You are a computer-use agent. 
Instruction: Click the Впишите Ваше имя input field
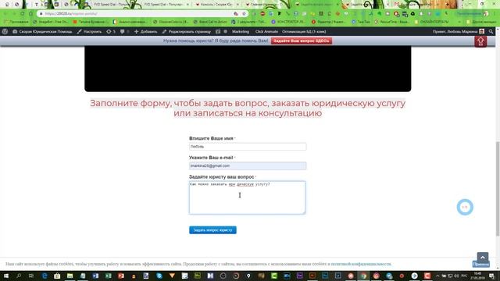click(248, 147)
